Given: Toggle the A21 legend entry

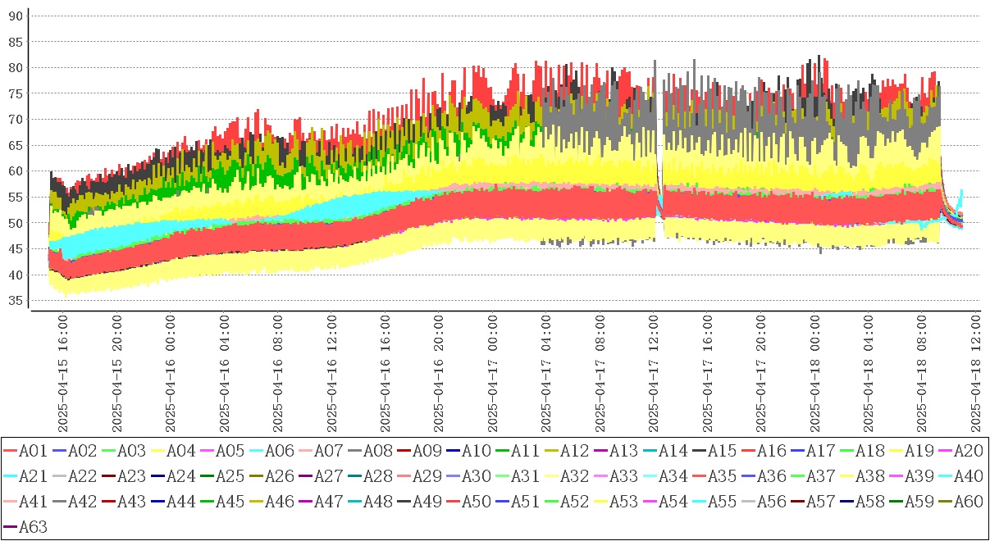Looking at the screenshot, I should 31,476.
